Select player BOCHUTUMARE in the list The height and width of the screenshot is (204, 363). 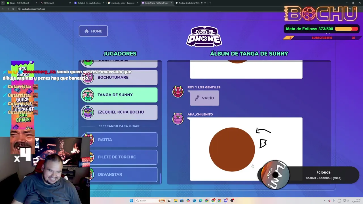tap(119, 77)
